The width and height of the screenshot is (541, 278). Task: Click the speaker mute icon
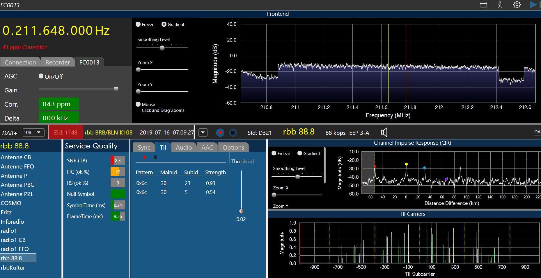point(384,132)
